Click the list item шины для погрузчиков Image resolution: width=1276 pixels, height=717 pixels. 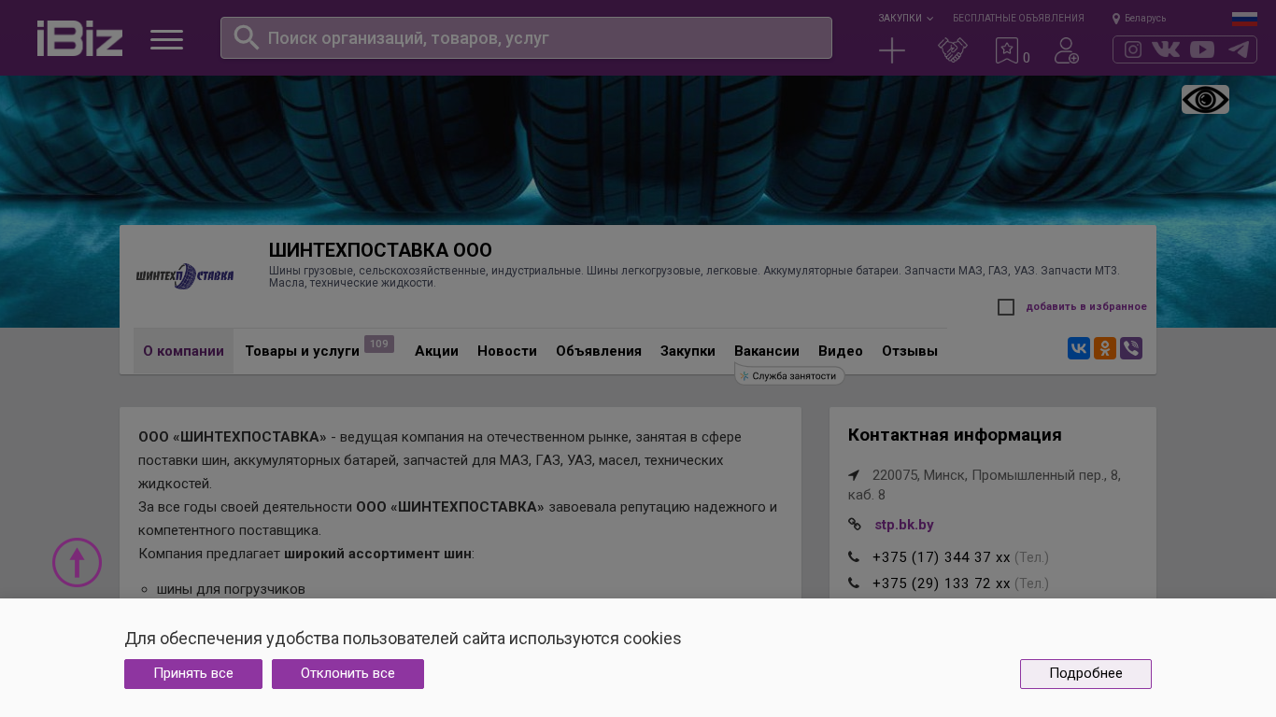[231, 589]
